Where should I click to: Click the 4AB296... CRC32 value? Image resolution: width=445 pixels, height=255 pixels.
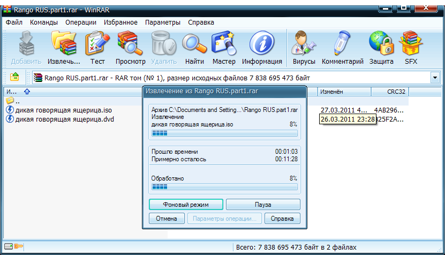pyautogui.click(x=389, y=110)
